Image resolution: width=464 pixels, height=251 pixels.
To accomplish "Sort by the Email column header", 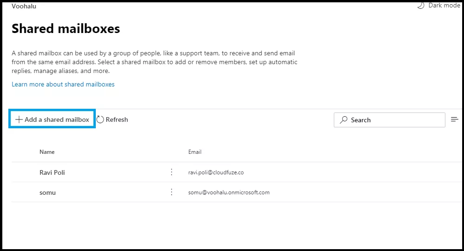I will click(195, 152).
